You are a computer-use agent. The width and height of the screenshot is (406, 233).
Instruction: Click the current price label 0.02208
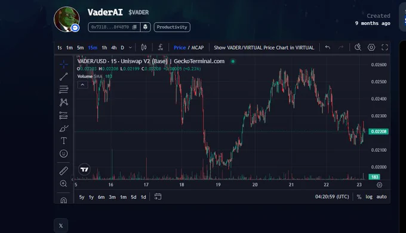click(x=379, y=131)
